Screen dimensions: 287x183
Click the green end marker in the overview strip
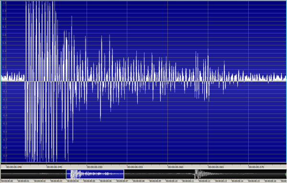click(286, 174)
